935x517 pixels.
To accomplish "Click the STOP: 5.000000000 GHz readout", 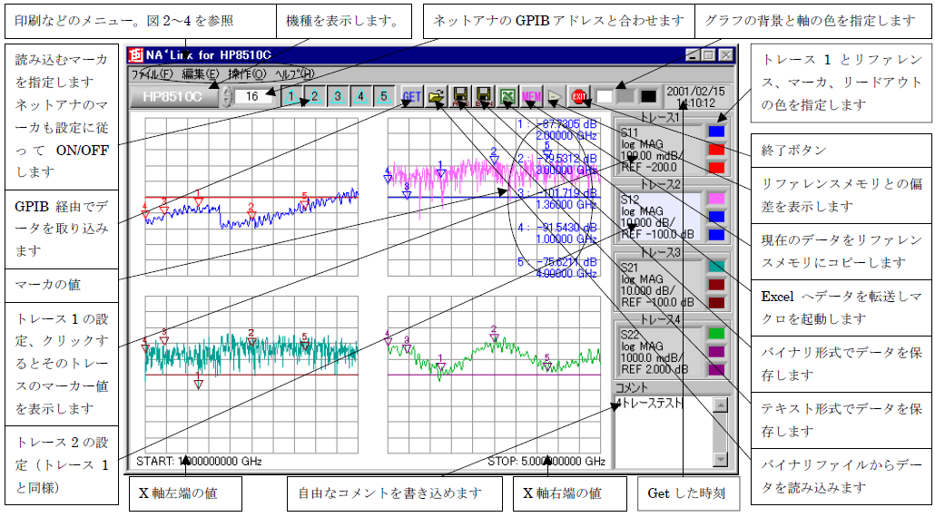I will (546, 462).
